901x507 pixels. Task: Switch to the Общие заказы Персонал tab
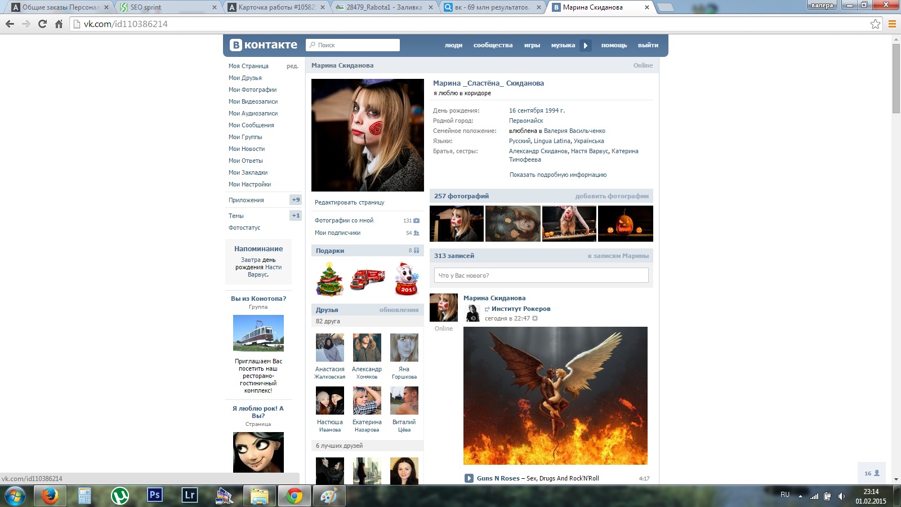[x=60, y=7]
